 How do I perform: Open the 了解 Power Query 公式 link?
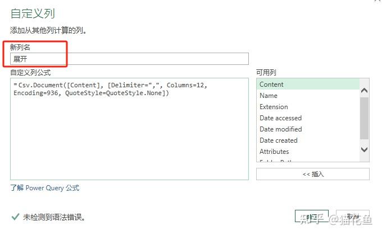pyautogui.click(x=45, y=188)
